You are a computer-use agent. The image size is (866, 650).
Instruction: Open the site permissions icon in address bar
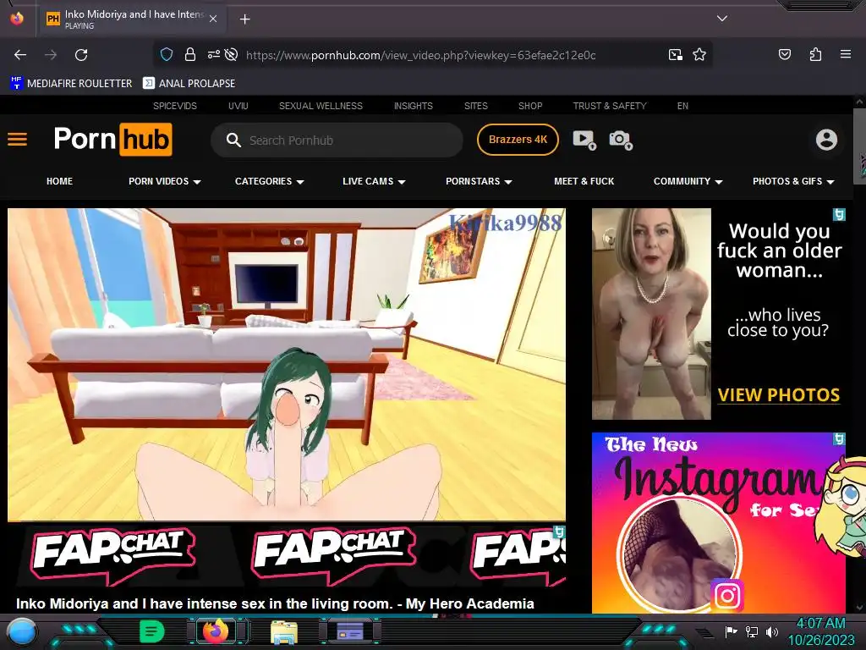[x=213, y=55]
